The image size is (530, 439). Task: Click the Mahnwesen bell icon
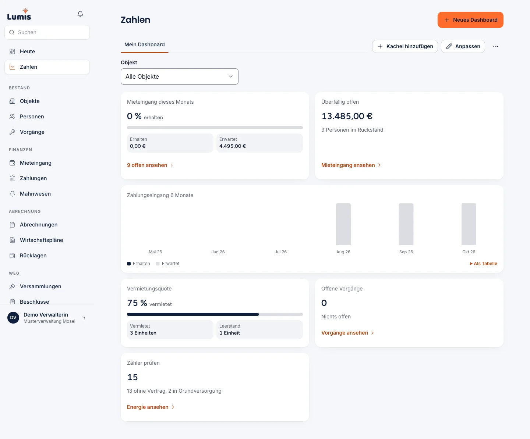[x=13, y=194]
